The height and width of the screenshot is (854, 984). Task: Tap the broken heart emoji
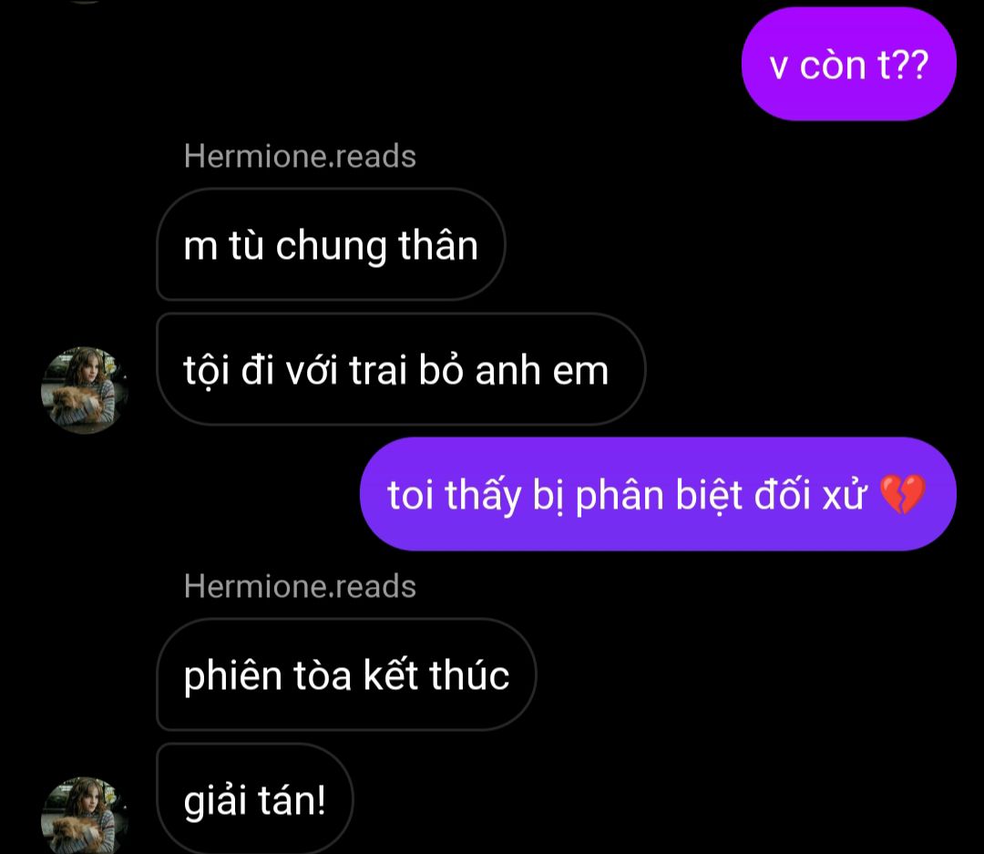902,494
